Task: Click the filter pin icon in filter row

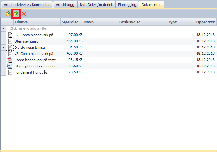Action: tap(3, 29)
